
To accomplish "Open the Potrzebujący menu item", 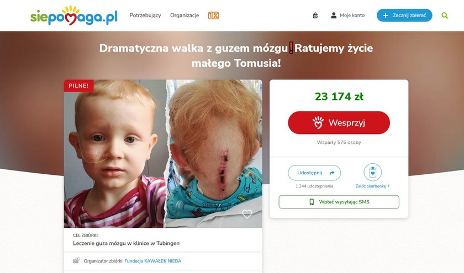I will (145, 15).
